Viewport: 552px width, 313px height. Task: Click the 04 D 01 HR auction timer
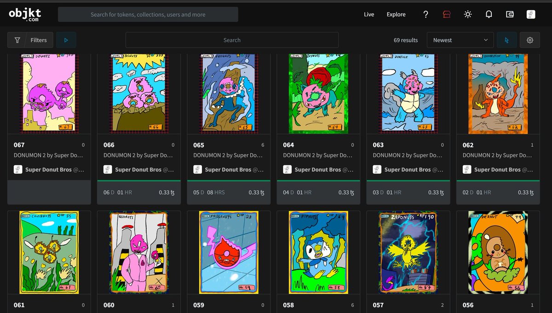(x=297, y=192)
